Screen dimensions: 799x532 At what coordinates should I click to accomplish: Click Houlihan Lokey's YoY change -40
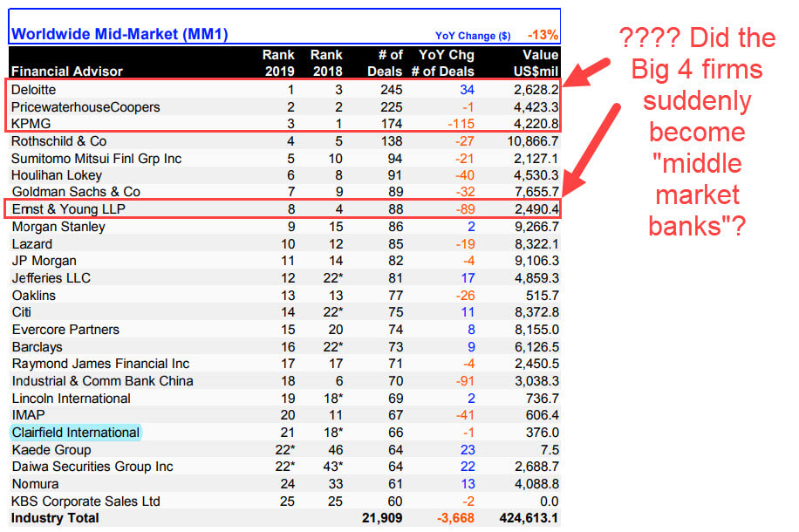(465, 175)
